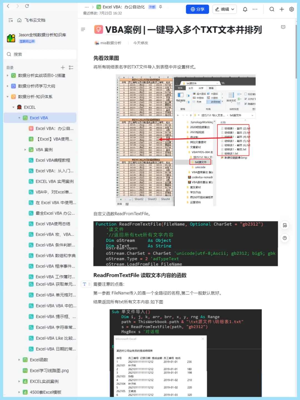Open the document outline icon left of title

coord(83,29)
